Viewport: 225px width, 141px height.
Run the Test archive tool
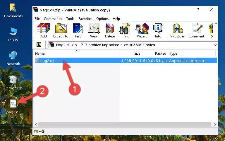[x=78, y=30]
